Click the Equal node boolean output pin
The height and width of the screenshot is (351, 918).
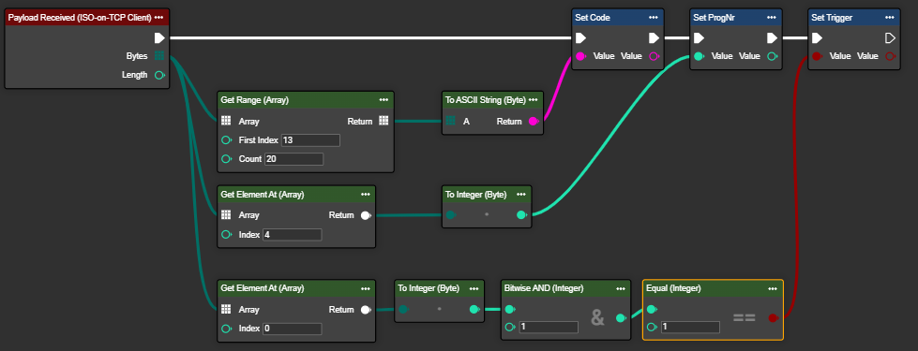point(773,317)
